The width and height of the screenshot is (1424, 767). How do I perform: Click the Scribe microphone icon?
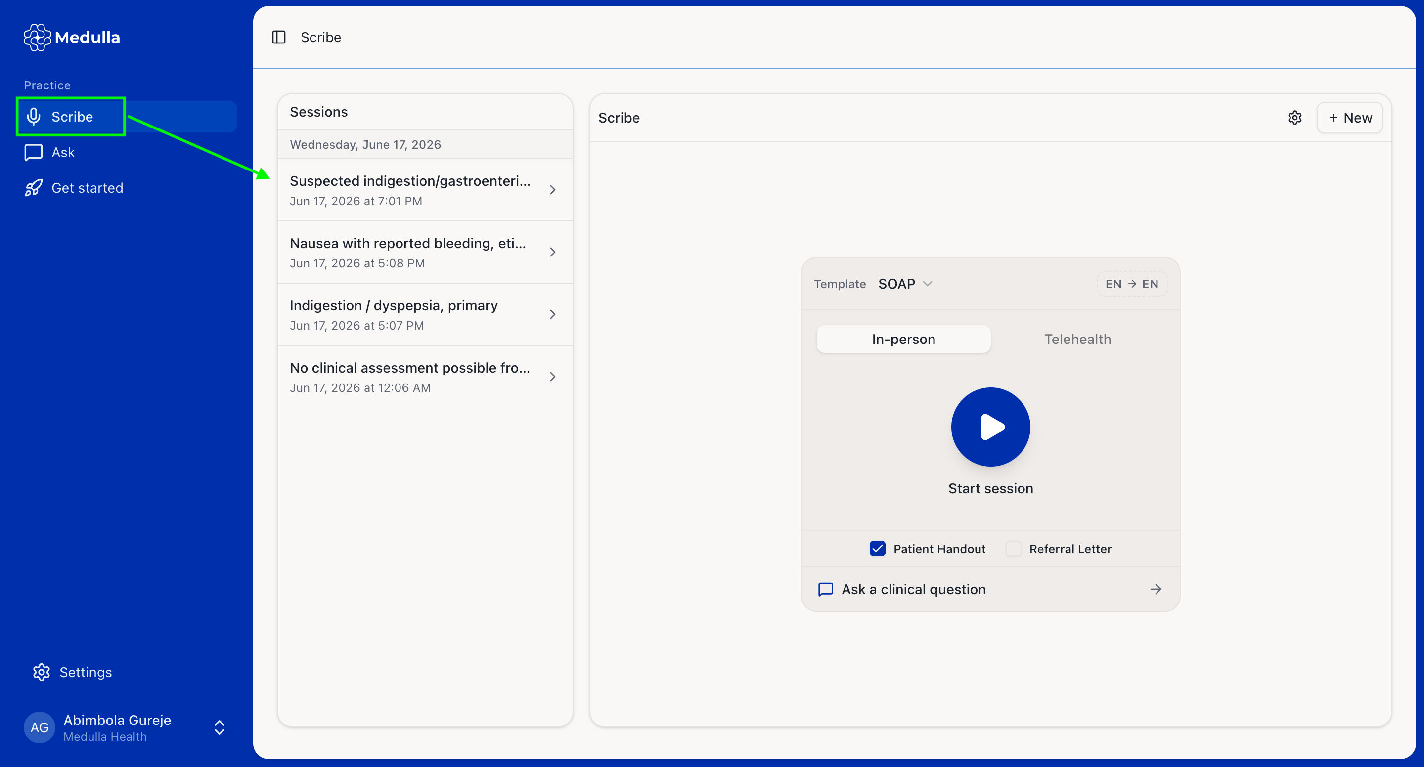tap(34, 117)
